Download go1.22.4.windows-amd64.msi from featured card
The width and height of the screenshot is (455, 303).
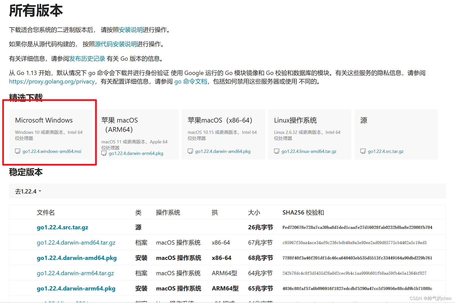pos(52,151)
